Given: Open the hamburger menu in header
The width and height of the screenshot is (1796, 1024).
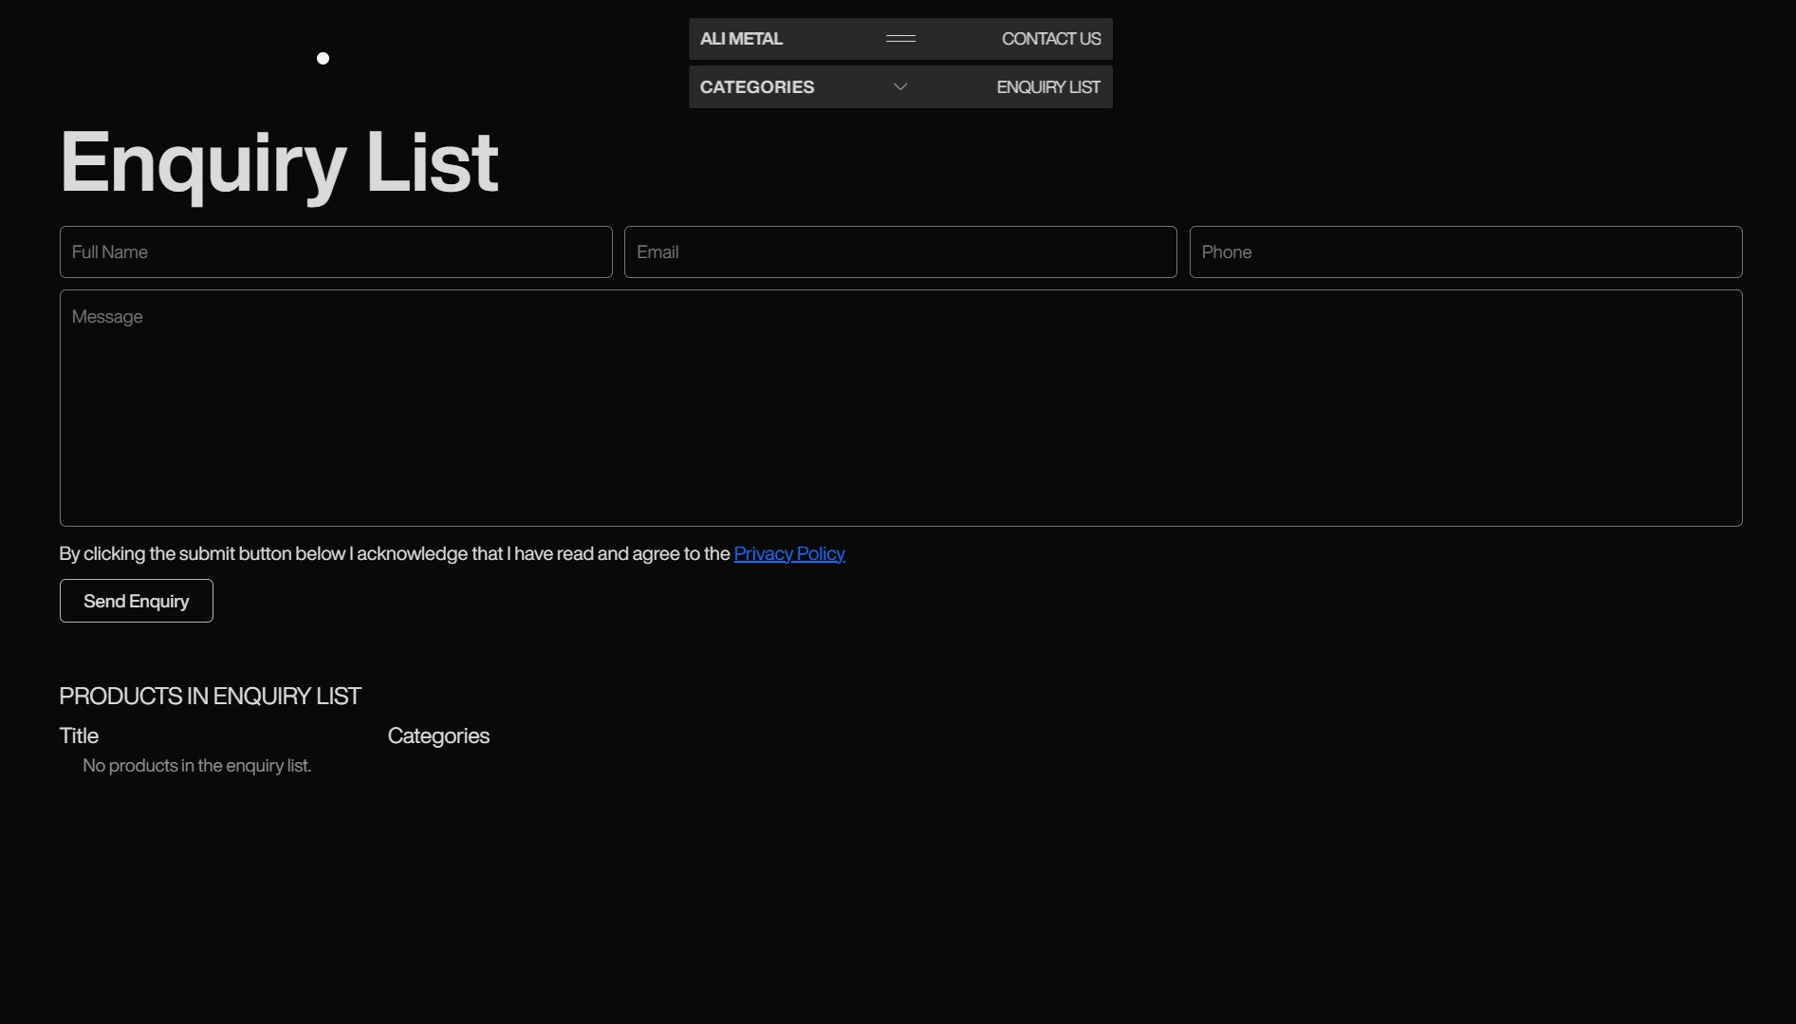Looking at the screenshot, I should click(900, 39).
